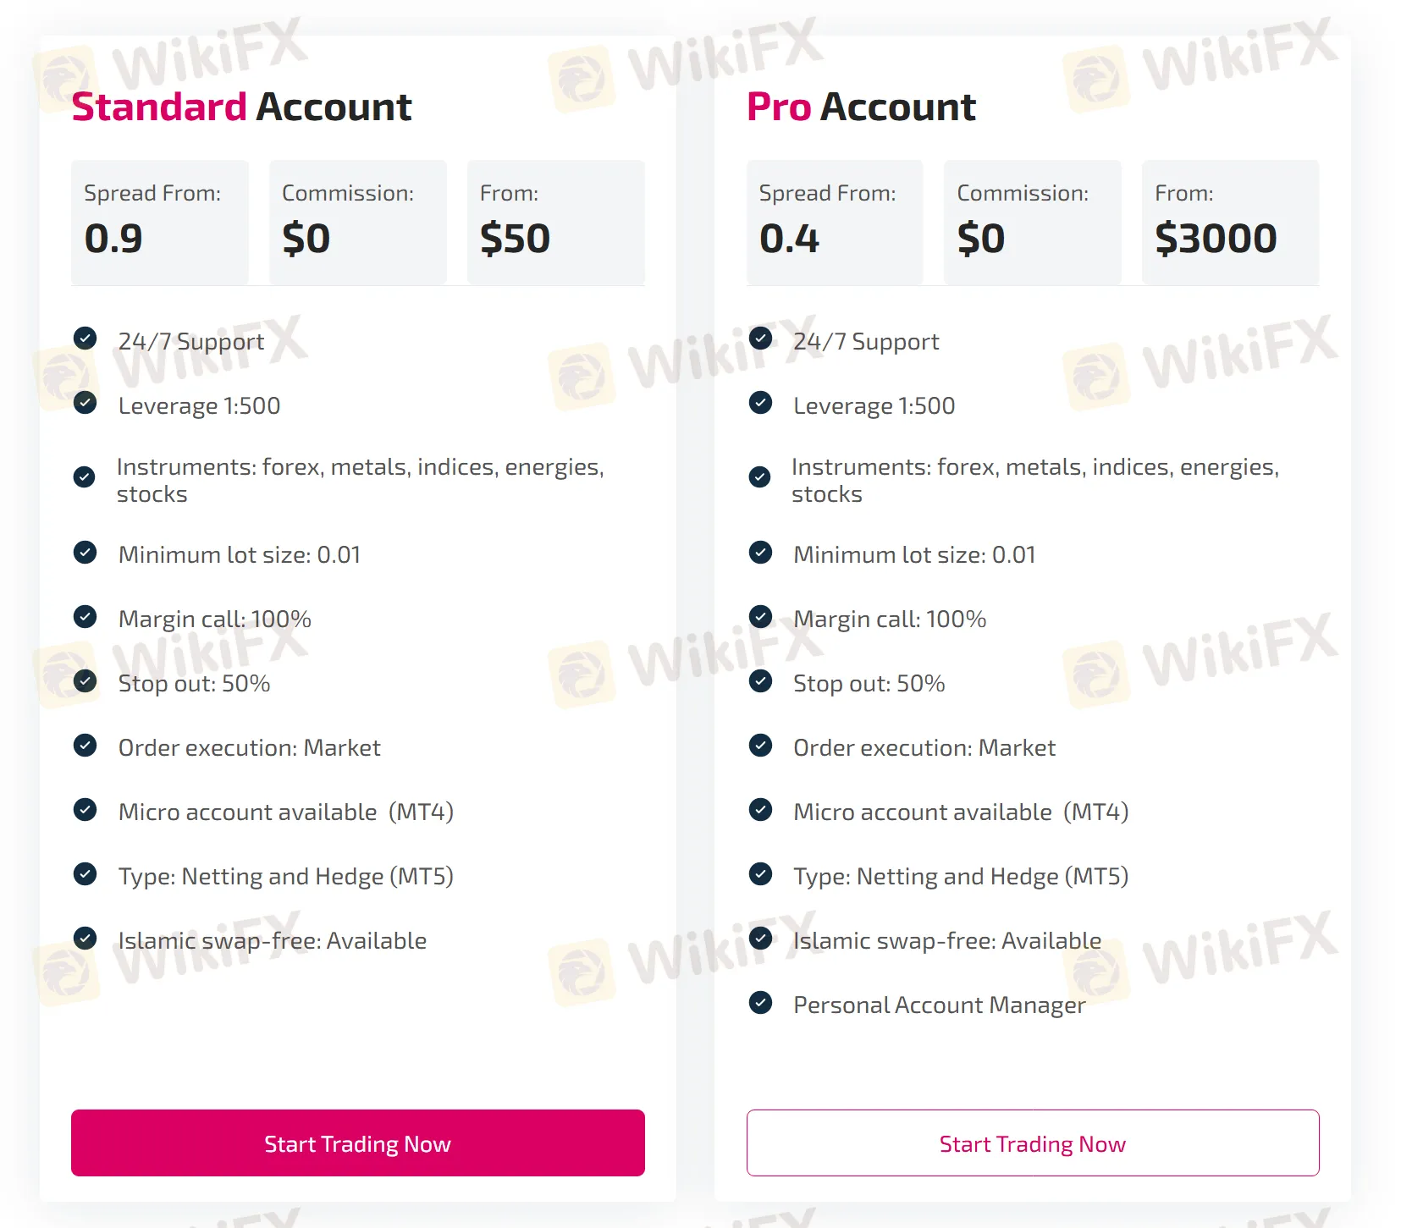Screen dimensions: 1401x1228
Task: Click the From $50 value on Standard
Action: [514, 238]
